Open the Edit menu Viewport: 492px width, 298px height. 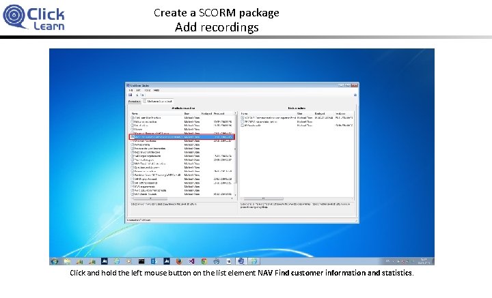point(138,90)
